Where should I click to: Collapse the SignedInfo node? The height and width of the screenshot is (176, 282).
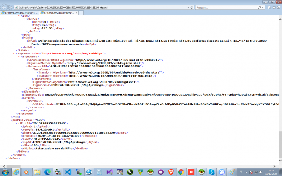19,57
